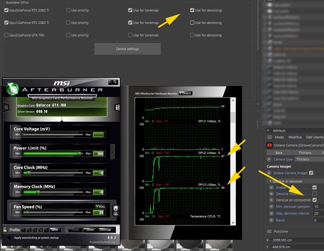The height and width of the screenshot is (251, 324).
Task: Click the Power Limit slider handle
Action: pos(79,153)
